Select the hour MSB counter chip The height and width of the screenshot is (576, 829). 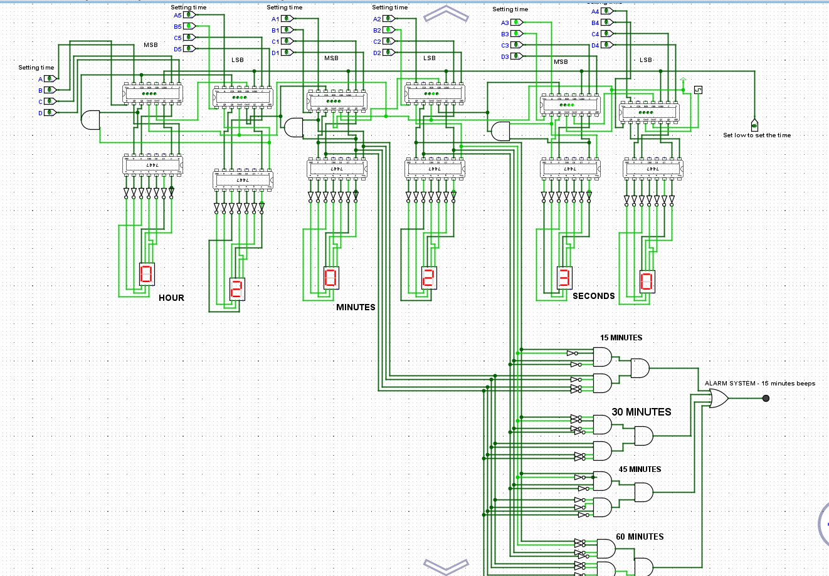152,93
